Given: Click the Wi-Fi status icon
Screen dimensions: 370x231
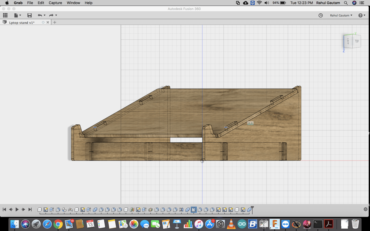Looking at the screenshot, I should click(259, 3).
